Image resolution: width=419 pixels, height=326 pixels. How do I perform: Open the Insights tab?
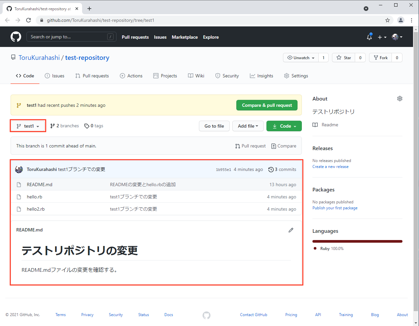[x=261, y=76]
